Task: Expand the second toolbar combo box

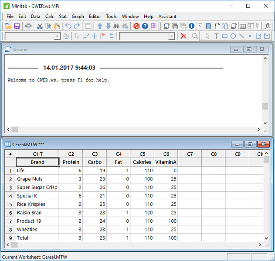Action: (171, 36)
